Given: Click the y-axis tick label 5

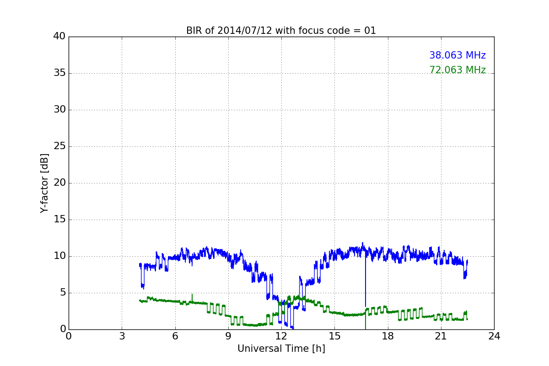Looking at the screenshot, I should pyautogui.click(x=62, y=293).
